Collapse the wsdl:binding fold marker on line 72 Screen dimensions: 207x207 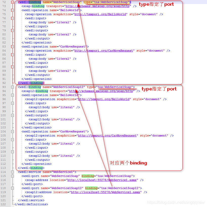point(13,2)
